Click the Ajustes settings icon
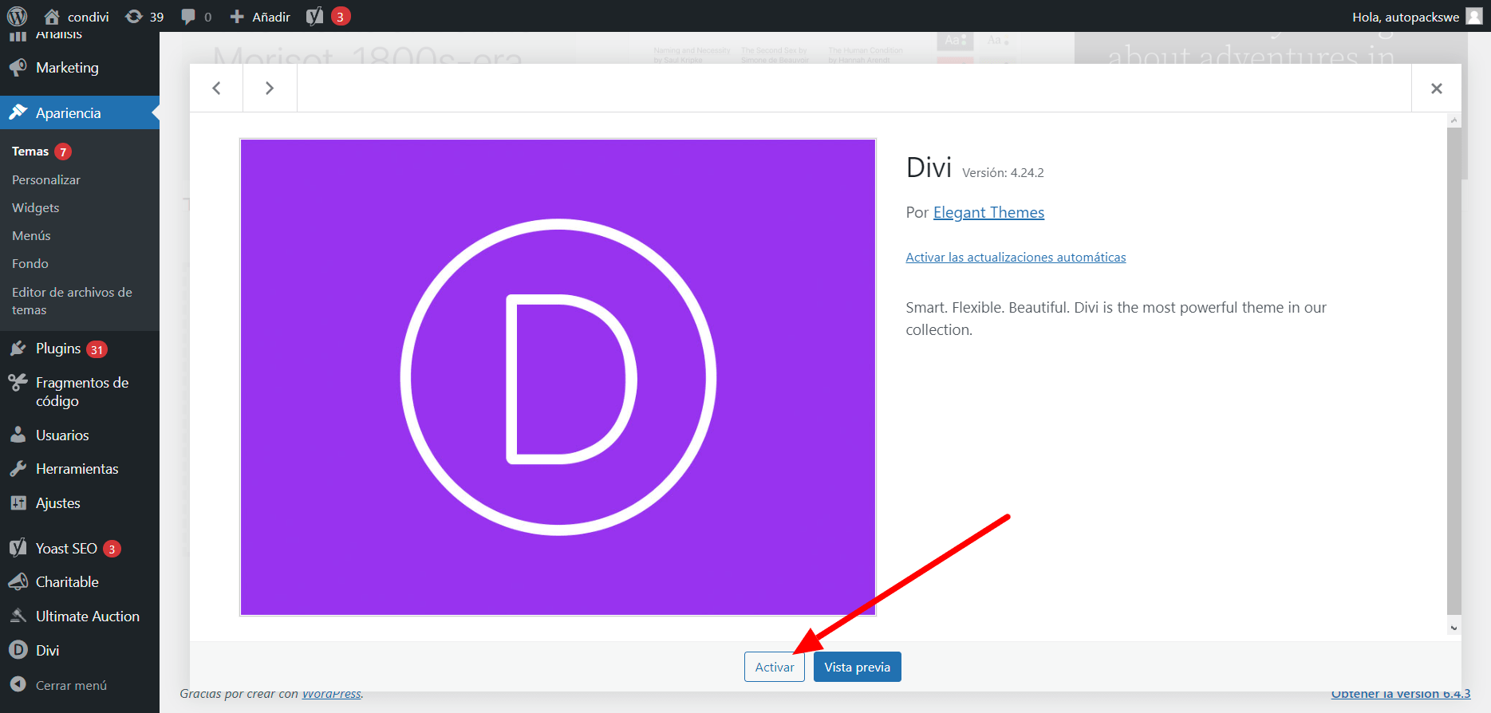Screen dimensions: 1491x713 coord(18,503)
